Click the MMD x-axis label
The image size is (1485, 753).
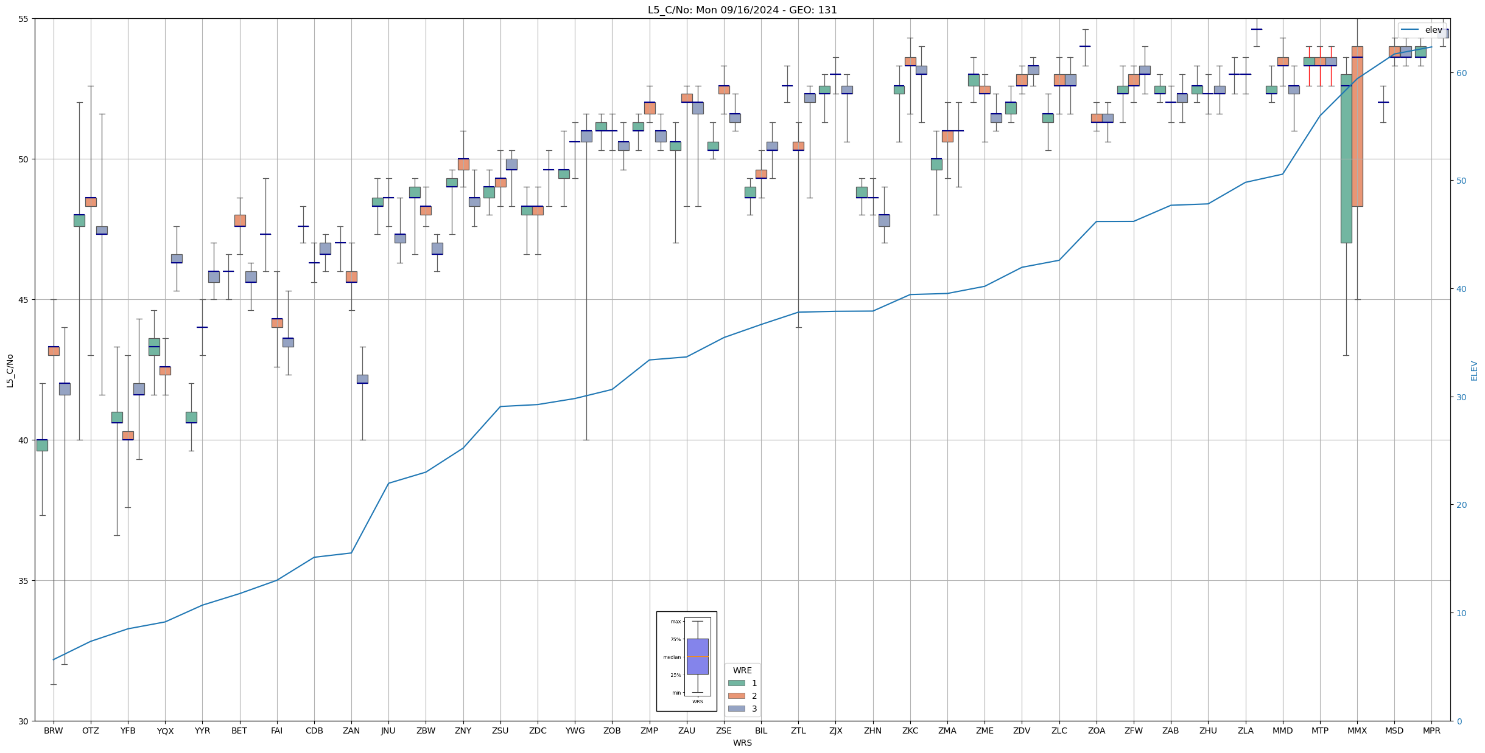pyautogui.click(x=1283, y=730)
